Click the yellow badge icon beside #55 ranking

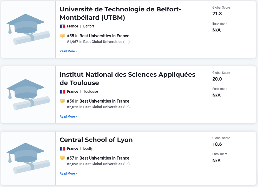[x=62, y=36]
